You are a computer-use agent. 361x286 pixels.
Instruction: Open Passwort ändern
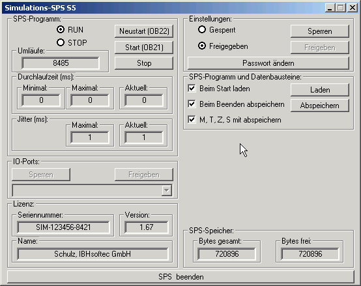pos(268,63)
